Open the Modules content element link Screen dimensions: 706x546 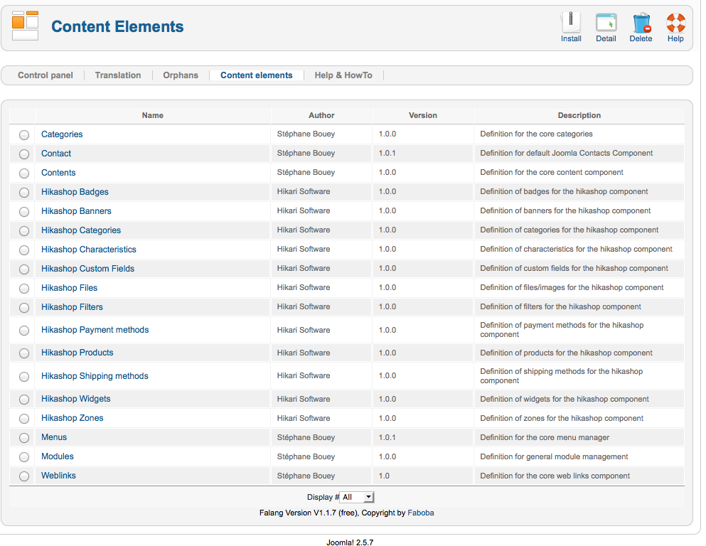point(58,456)
